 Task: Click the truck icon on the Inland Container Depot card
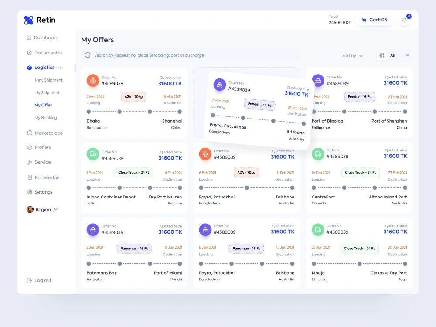(92, 154)
